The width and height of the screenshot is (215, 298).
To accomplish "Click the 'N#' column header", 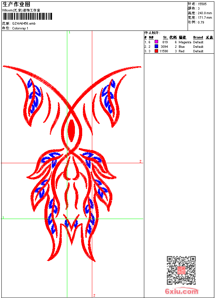I will tap(151, 37).
